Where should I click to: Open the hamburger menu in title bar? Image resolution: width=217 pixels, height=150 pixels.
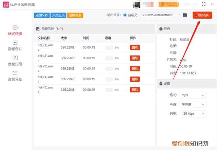tap(186, 4)
